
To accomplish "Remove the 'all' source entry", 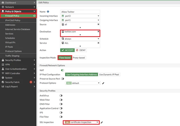I will point(98,24).
